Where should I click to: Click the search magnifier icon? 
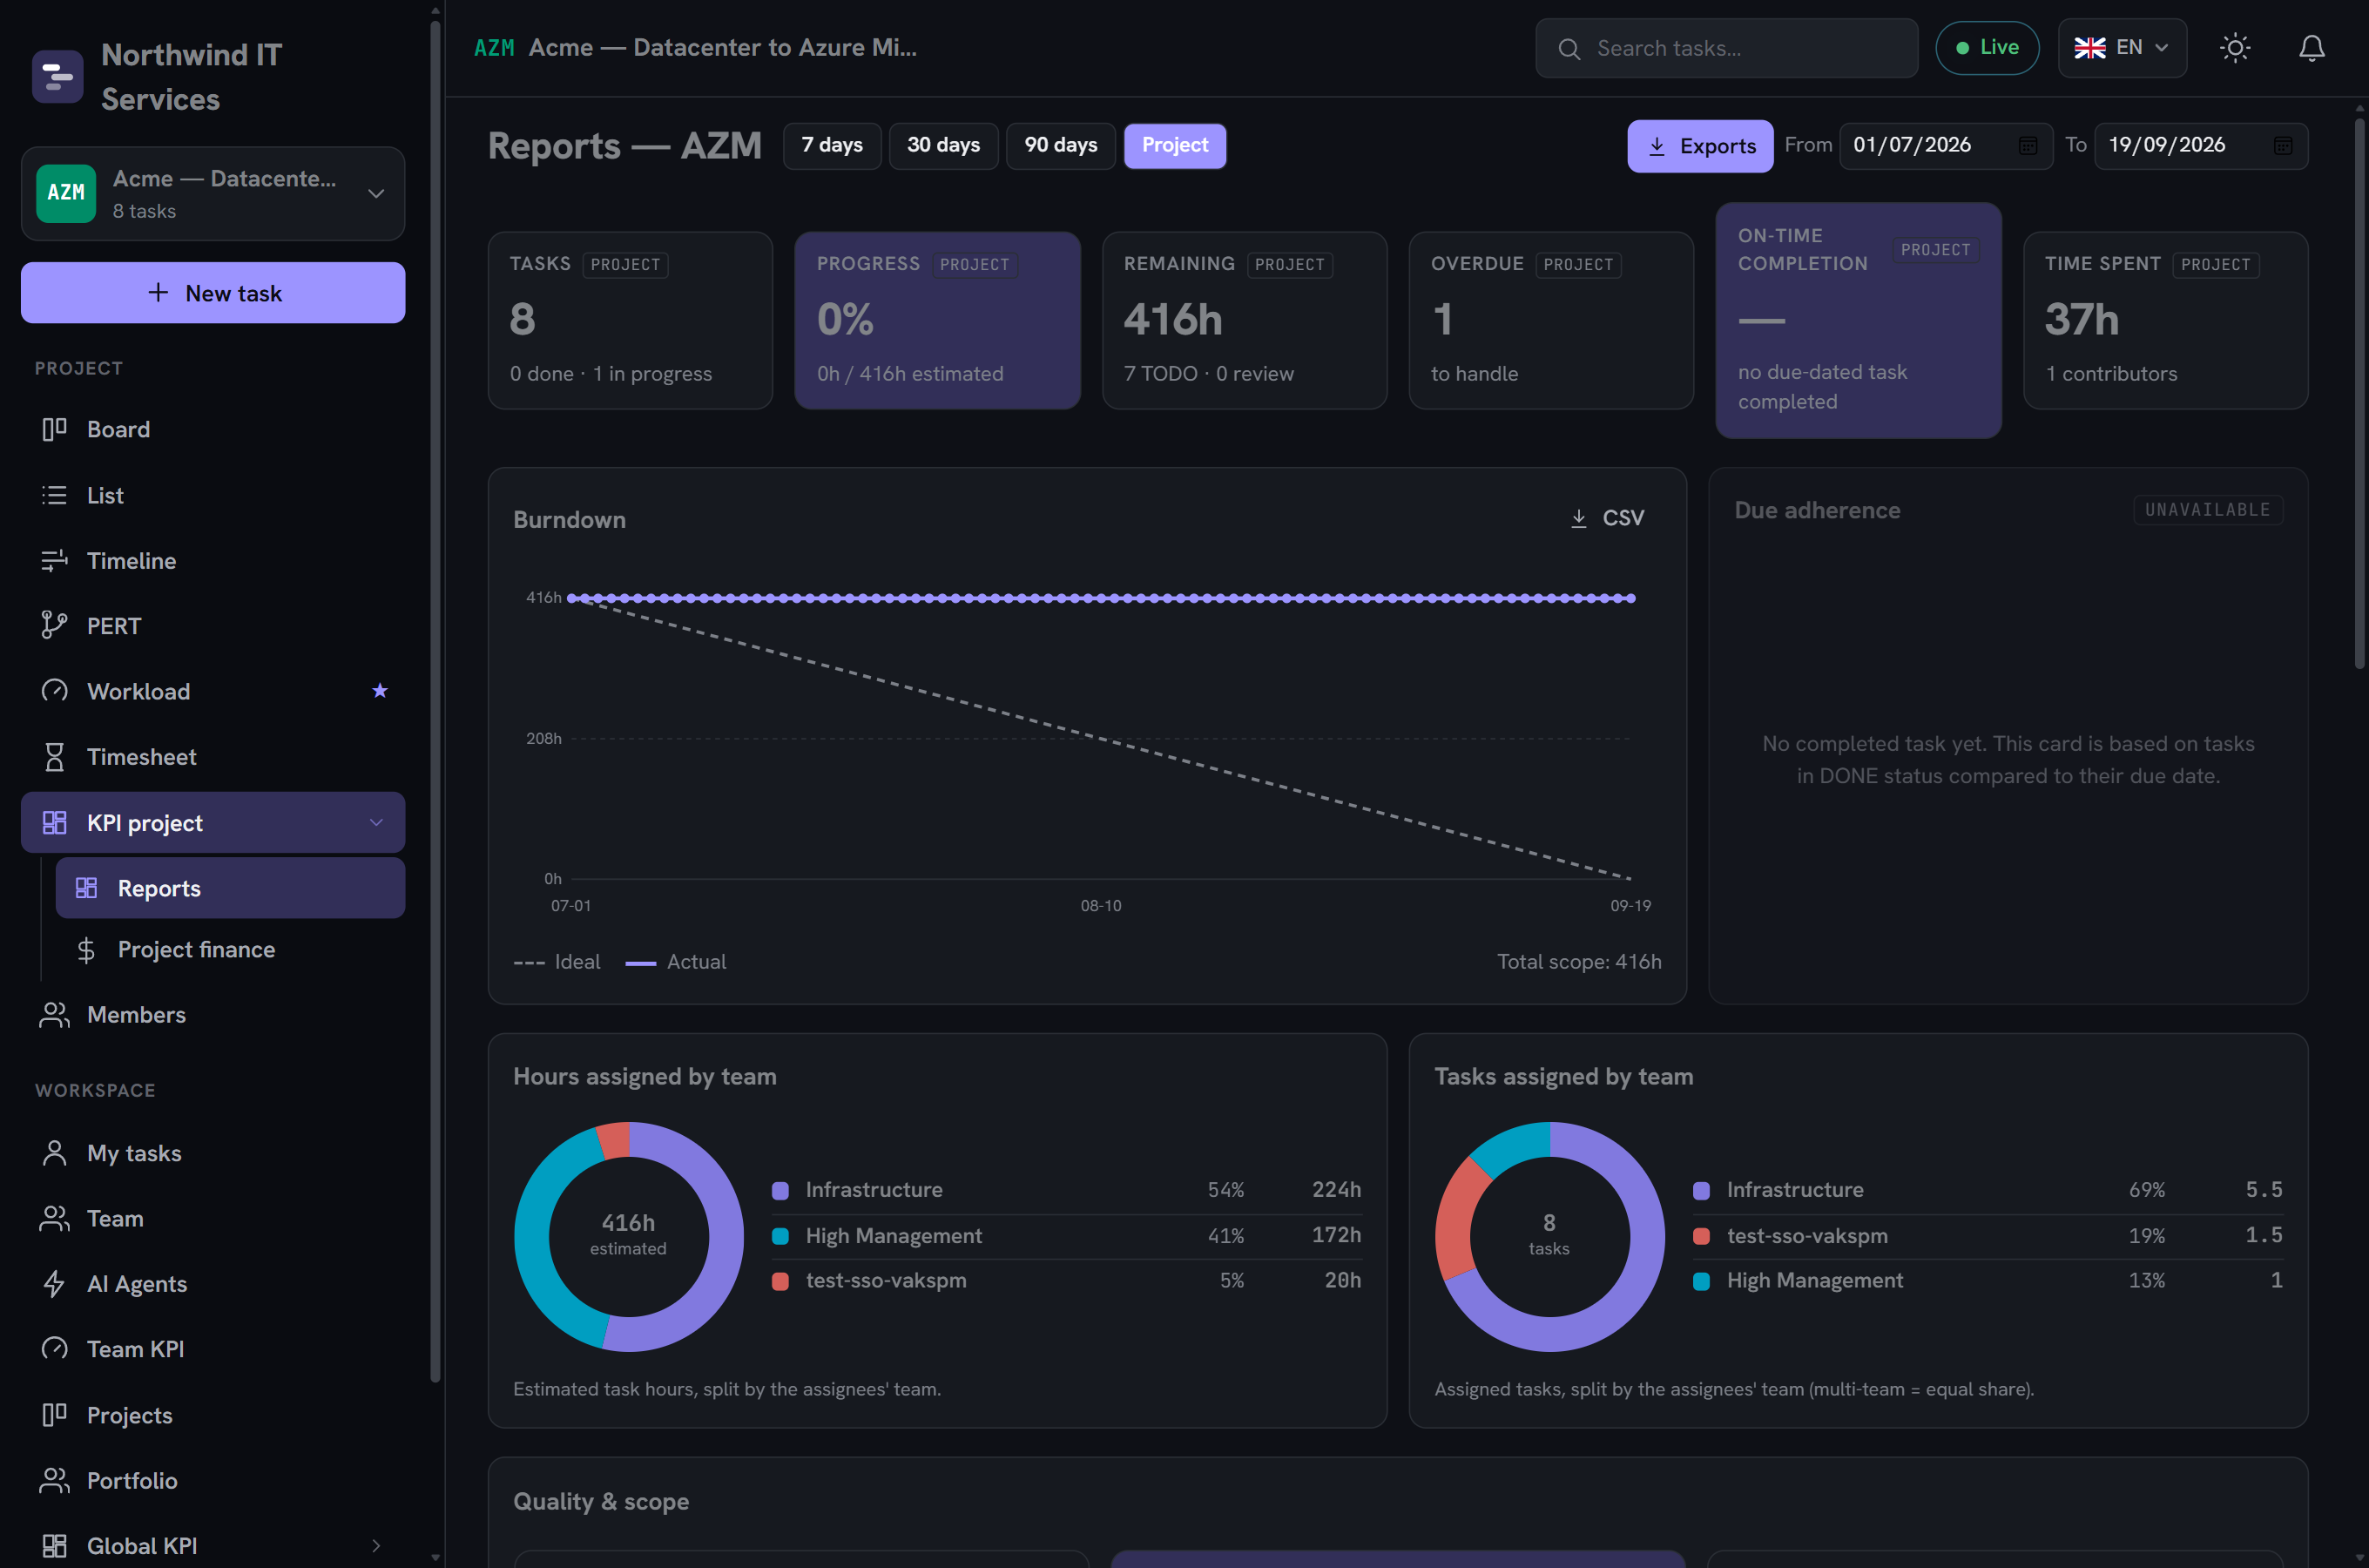click(1569, 49)
